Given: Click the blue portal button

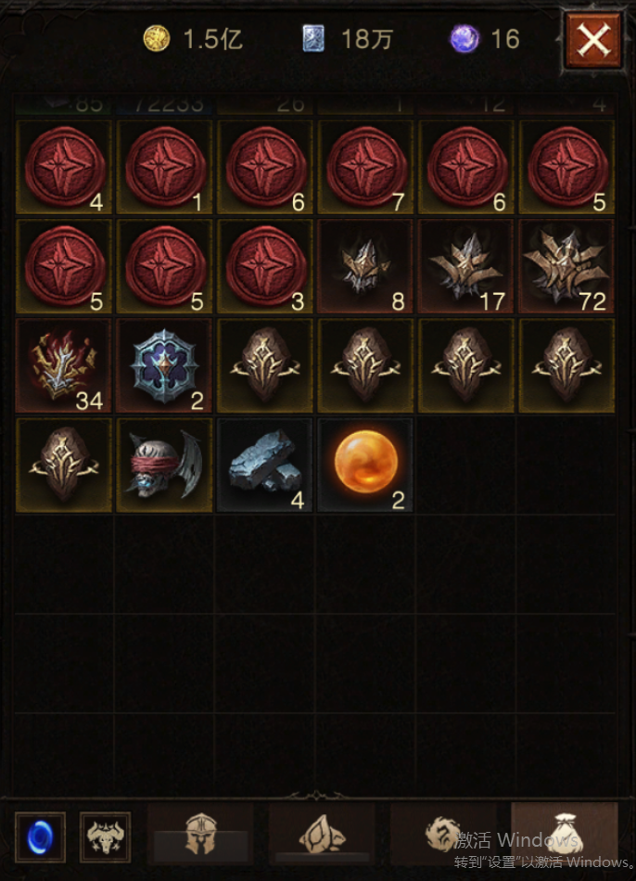Looking at the screenshot, I should (x=40, y=837).
